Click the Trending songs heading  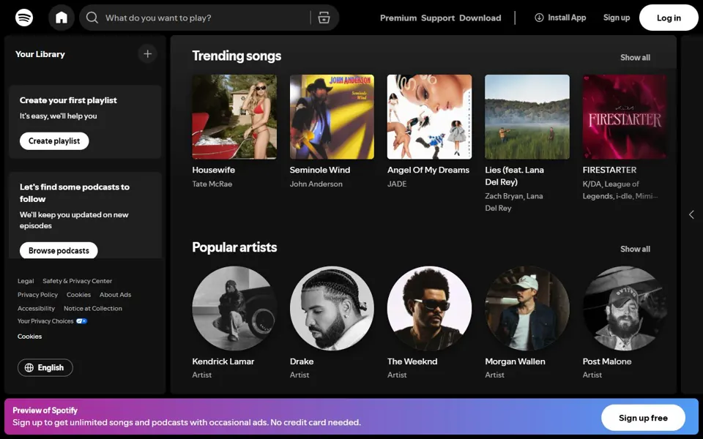[x=237, y=56]
